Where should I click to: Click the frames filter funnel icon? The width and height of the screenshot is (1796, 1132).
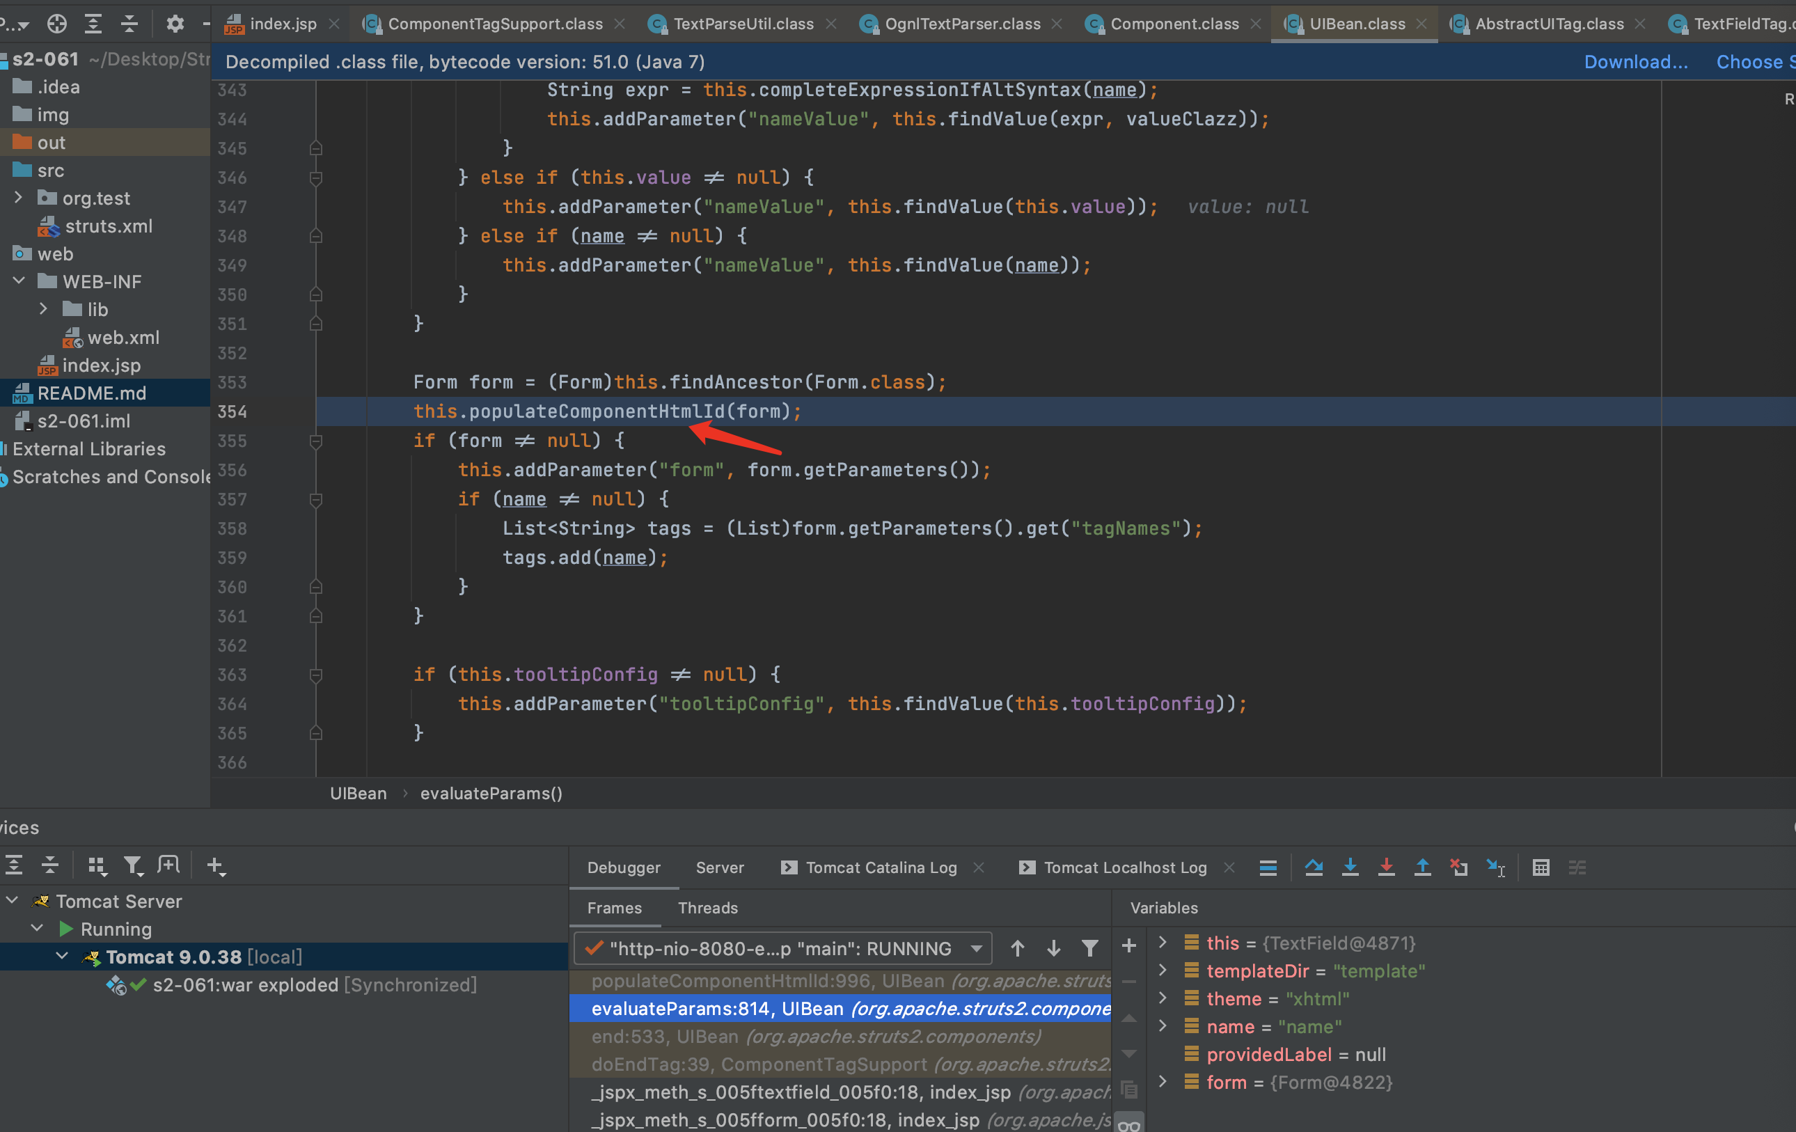tap(1089, 948)
